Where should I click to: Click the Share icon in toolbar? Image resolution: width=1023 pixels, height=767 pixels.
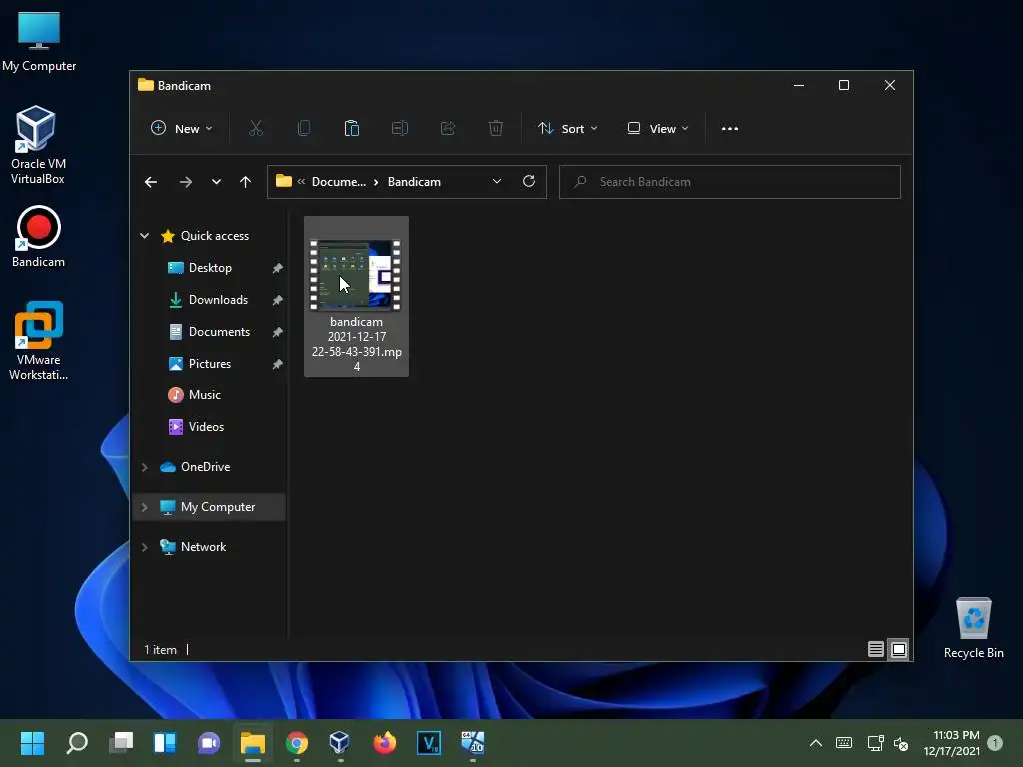(x=447, y=129)
